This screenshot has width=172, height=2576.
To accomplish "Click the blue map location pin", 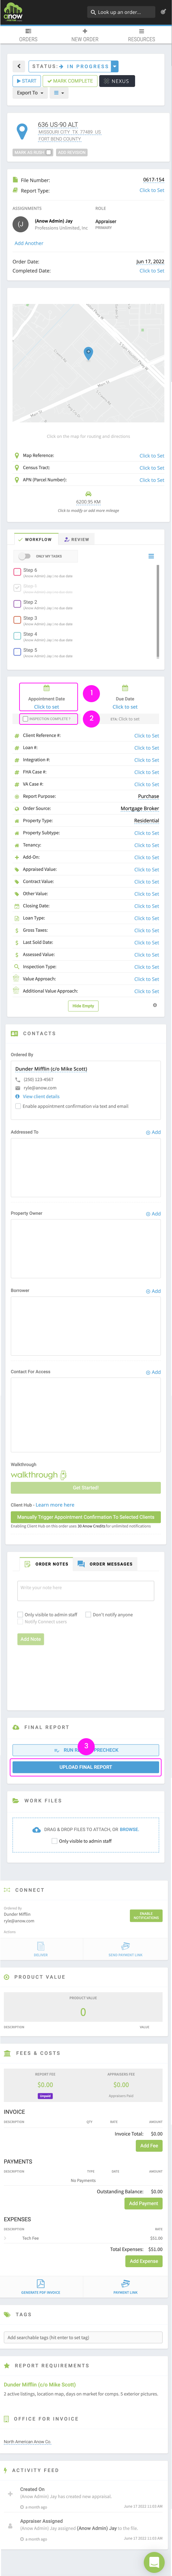I will 88,353.
